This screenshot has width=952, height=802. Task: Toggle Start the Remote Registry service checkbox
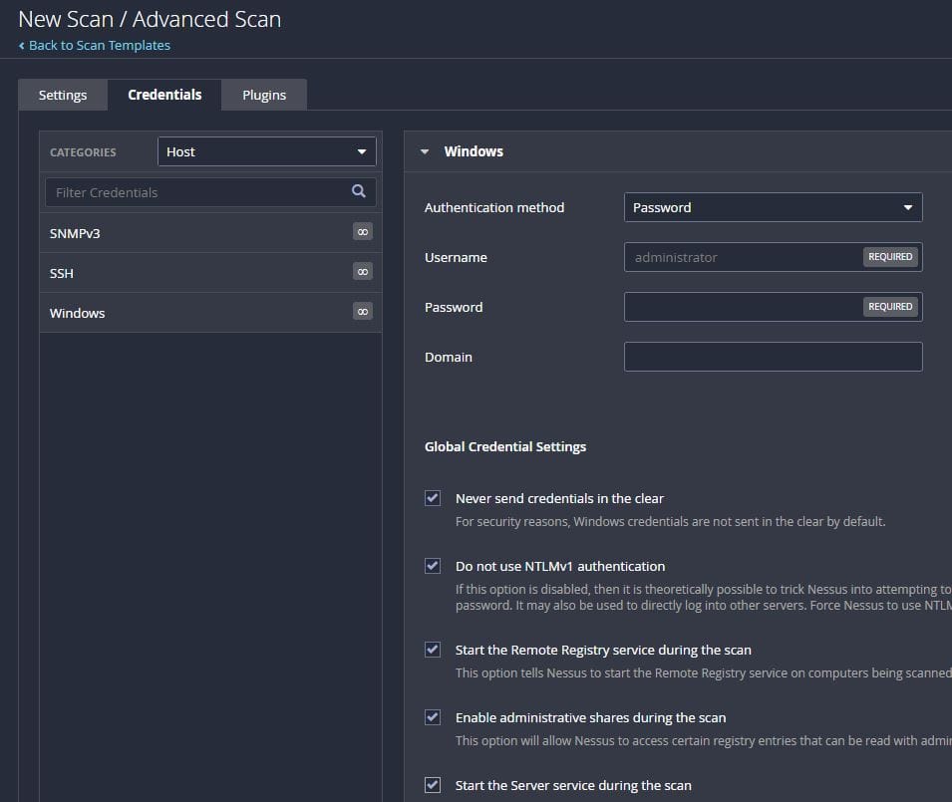[433, 650]
